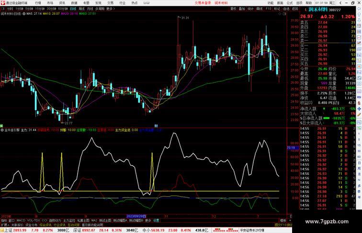Open the 资金分布 bottom tab

32,225
